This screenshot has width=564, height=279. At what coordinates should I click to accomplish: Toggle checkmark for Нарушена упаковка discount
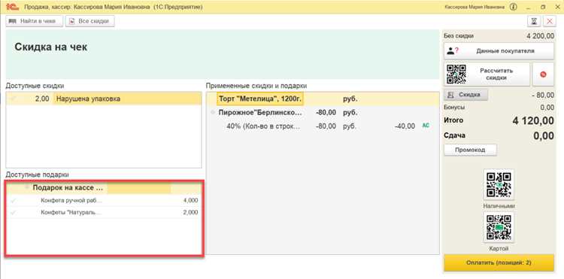[14, 99]
